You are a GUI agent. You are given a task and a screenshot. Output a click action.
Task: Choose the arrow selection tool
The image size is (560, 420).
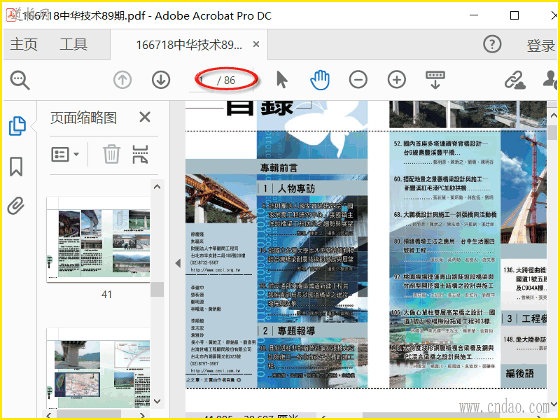(x=282, y=79)
